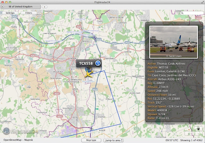Click the magnifier icon in the search box
205x143 pixels.
pyautogui.click(x=182, y=13)
